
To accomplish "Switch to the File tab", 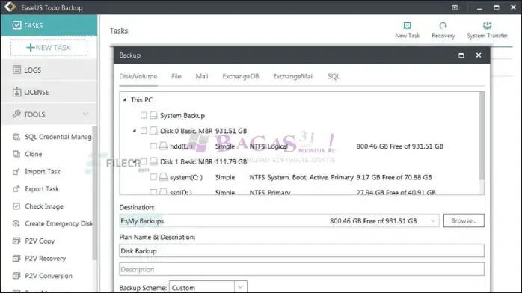I will [x=176, y=76].
